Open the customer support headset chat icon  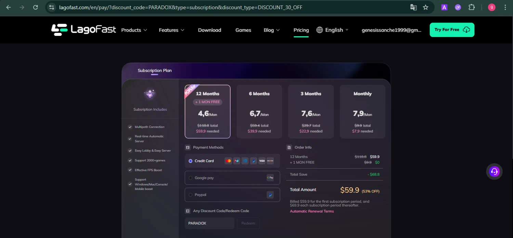(x=494, y=171)
